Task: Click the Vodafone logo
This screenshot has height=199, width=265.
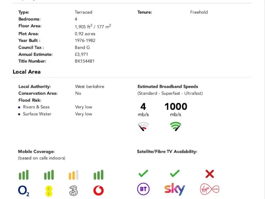Action: point(98,190)
